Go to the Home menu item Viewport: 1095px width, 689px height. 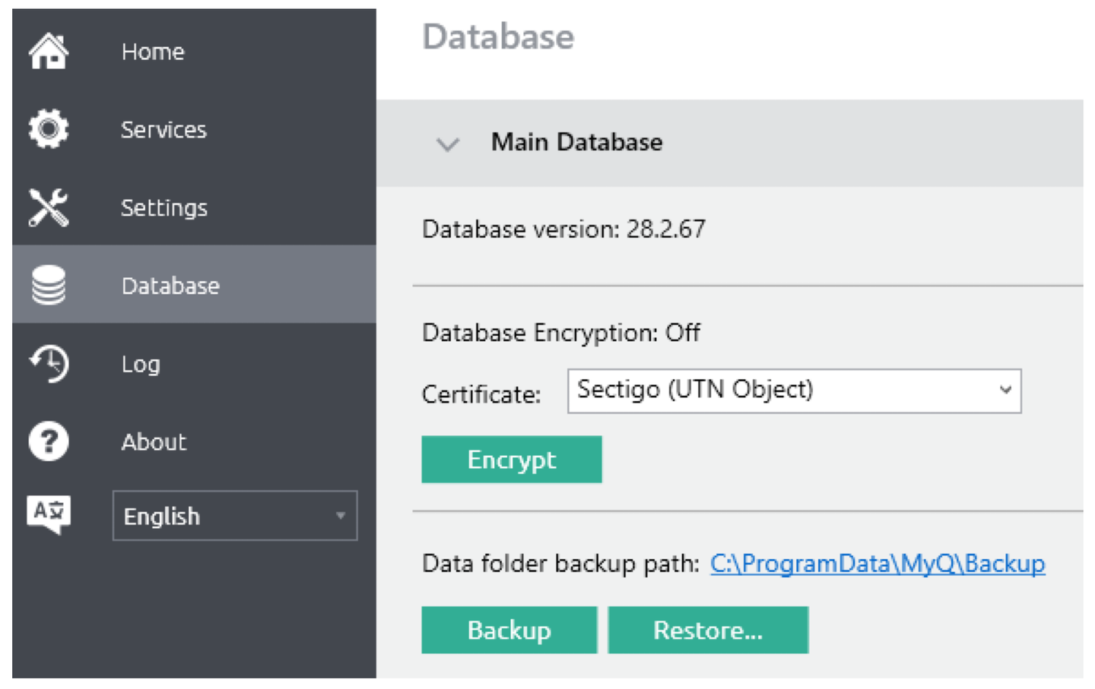click(x=153, y=52)
